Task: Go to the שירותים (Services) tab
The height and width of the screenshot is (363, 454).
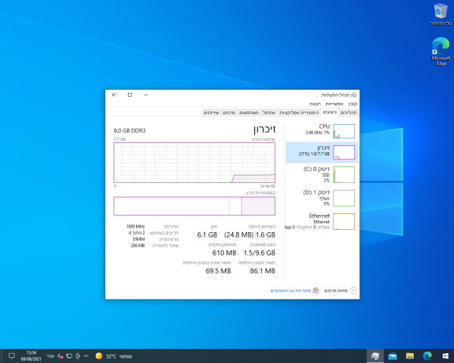Action: pos(213,113)
